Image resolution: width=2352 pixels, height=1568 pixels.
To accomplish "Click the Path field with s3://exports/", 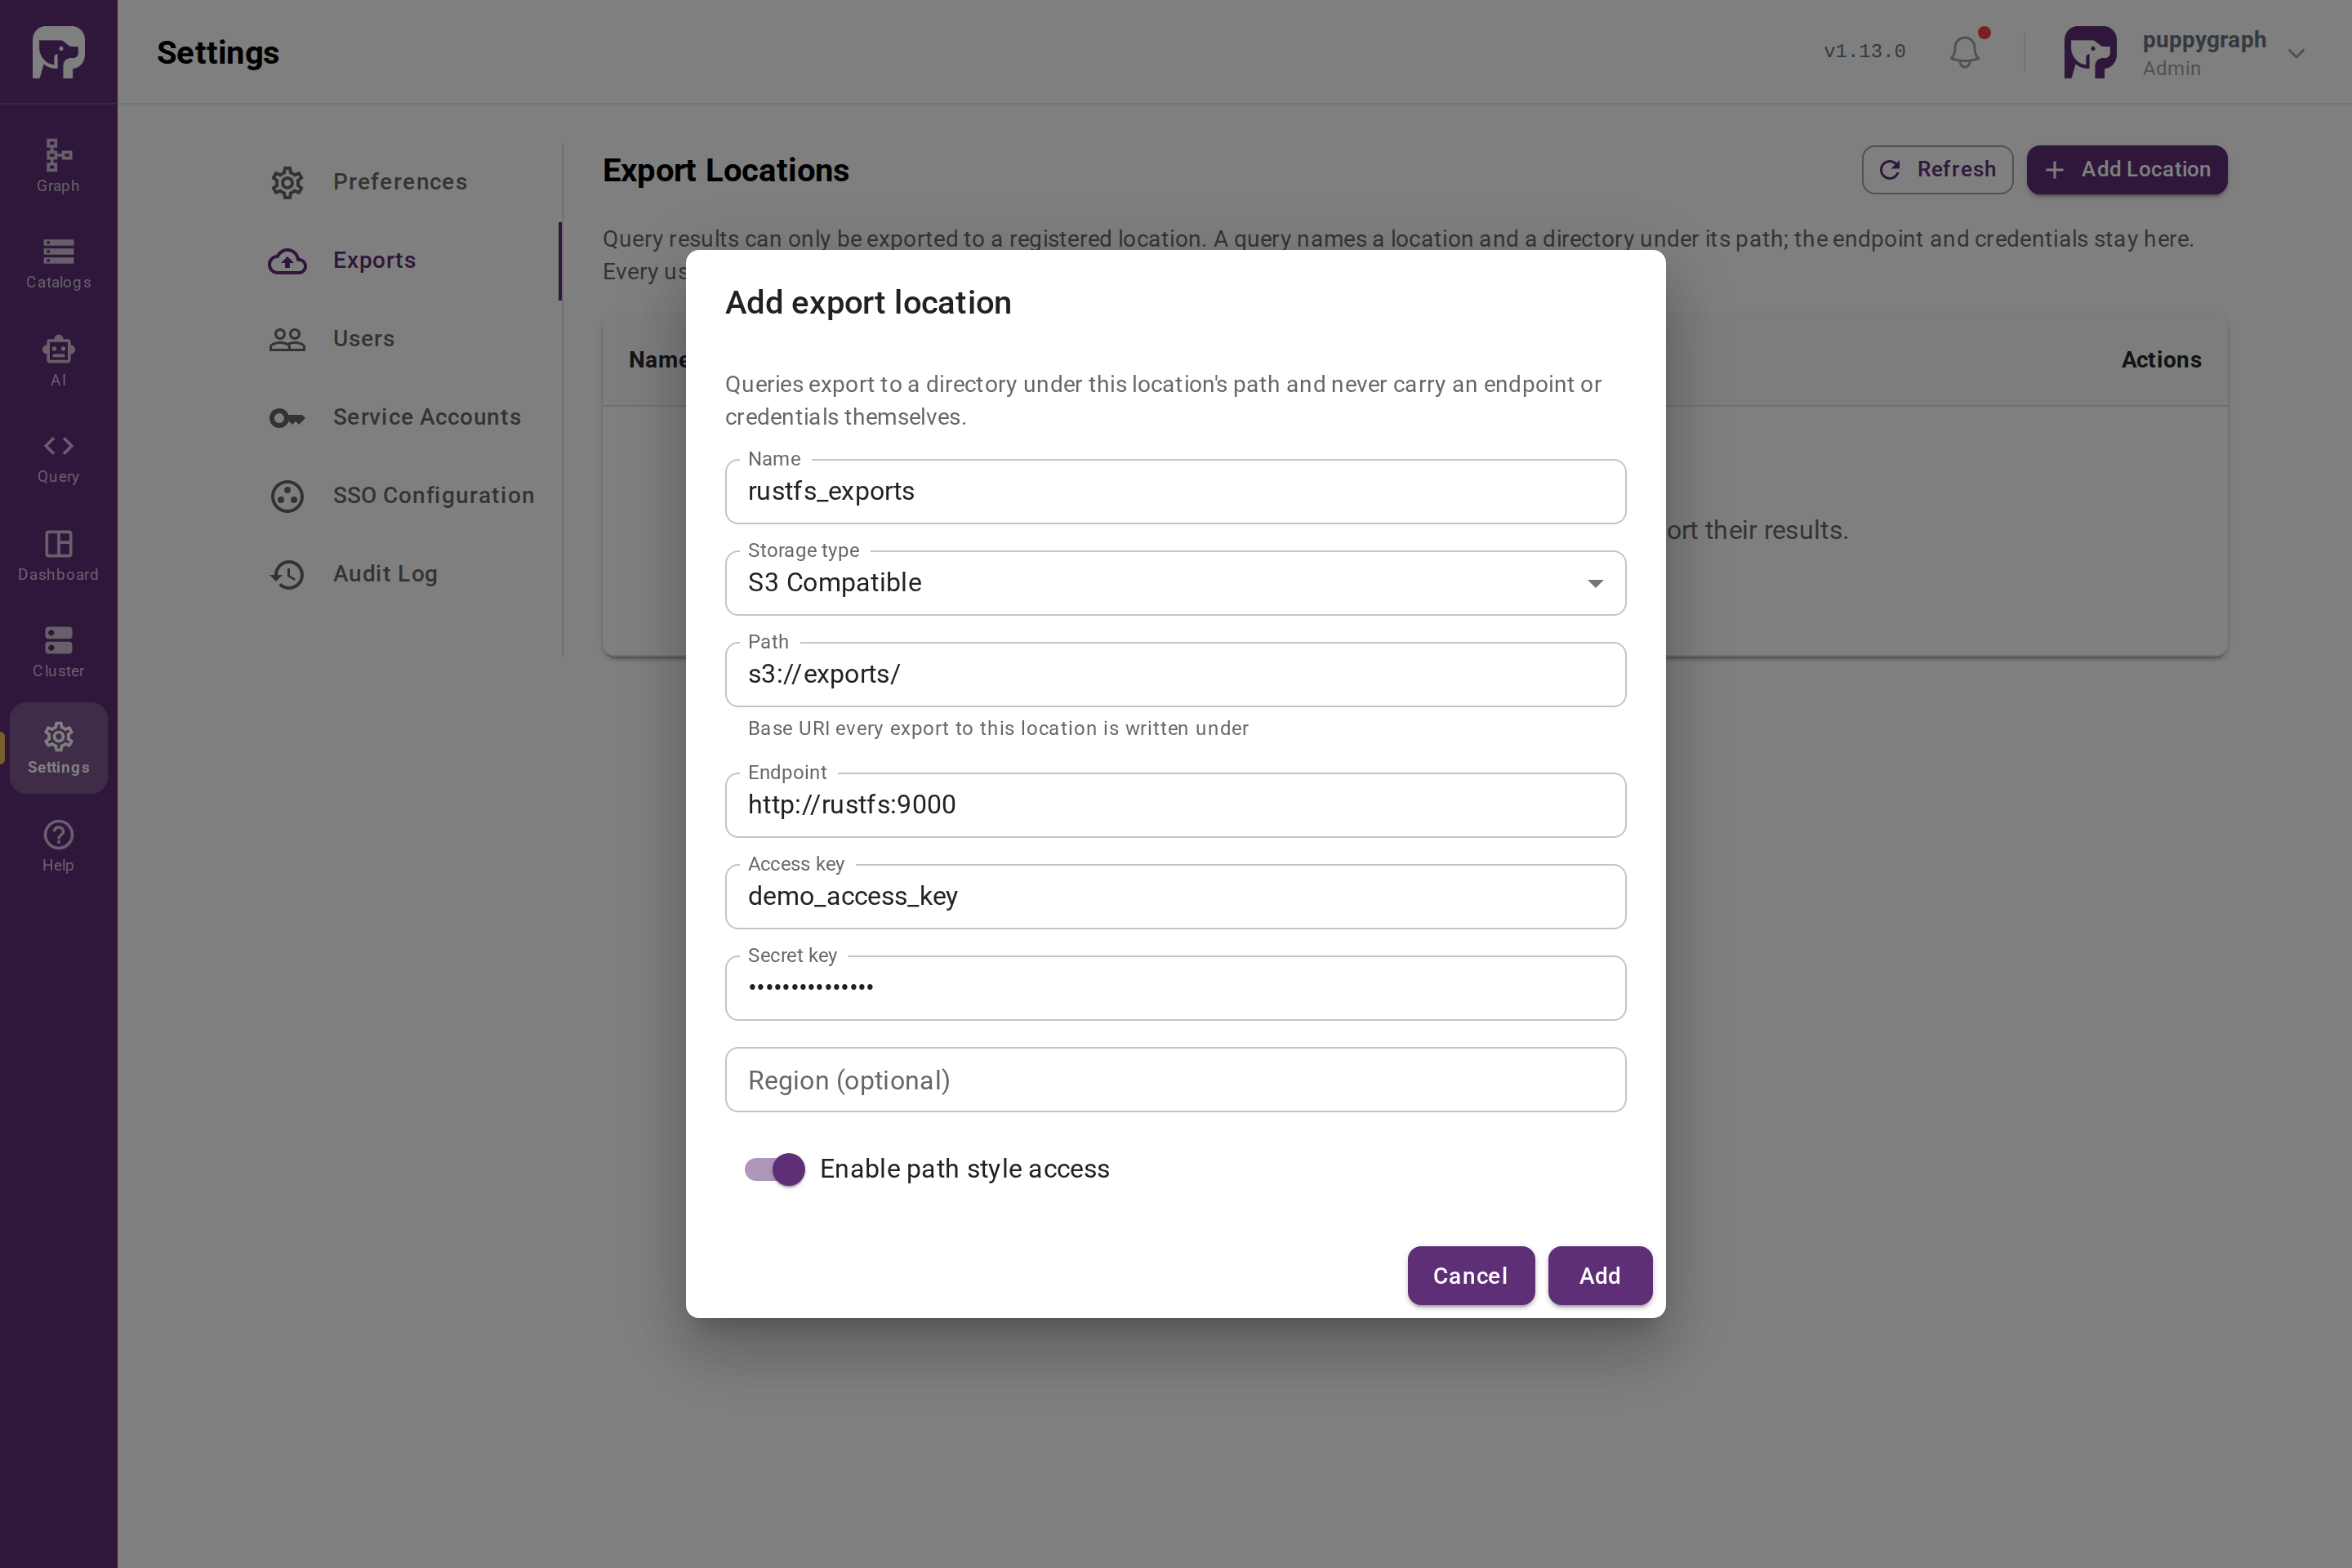I will click(x=1175, y=674).
